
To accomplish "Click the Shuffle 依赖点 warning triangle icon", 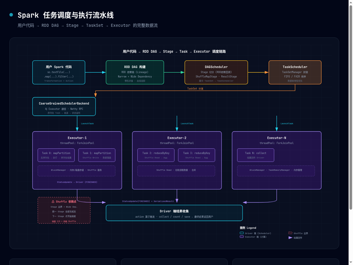I will click(x=53, y=202).
